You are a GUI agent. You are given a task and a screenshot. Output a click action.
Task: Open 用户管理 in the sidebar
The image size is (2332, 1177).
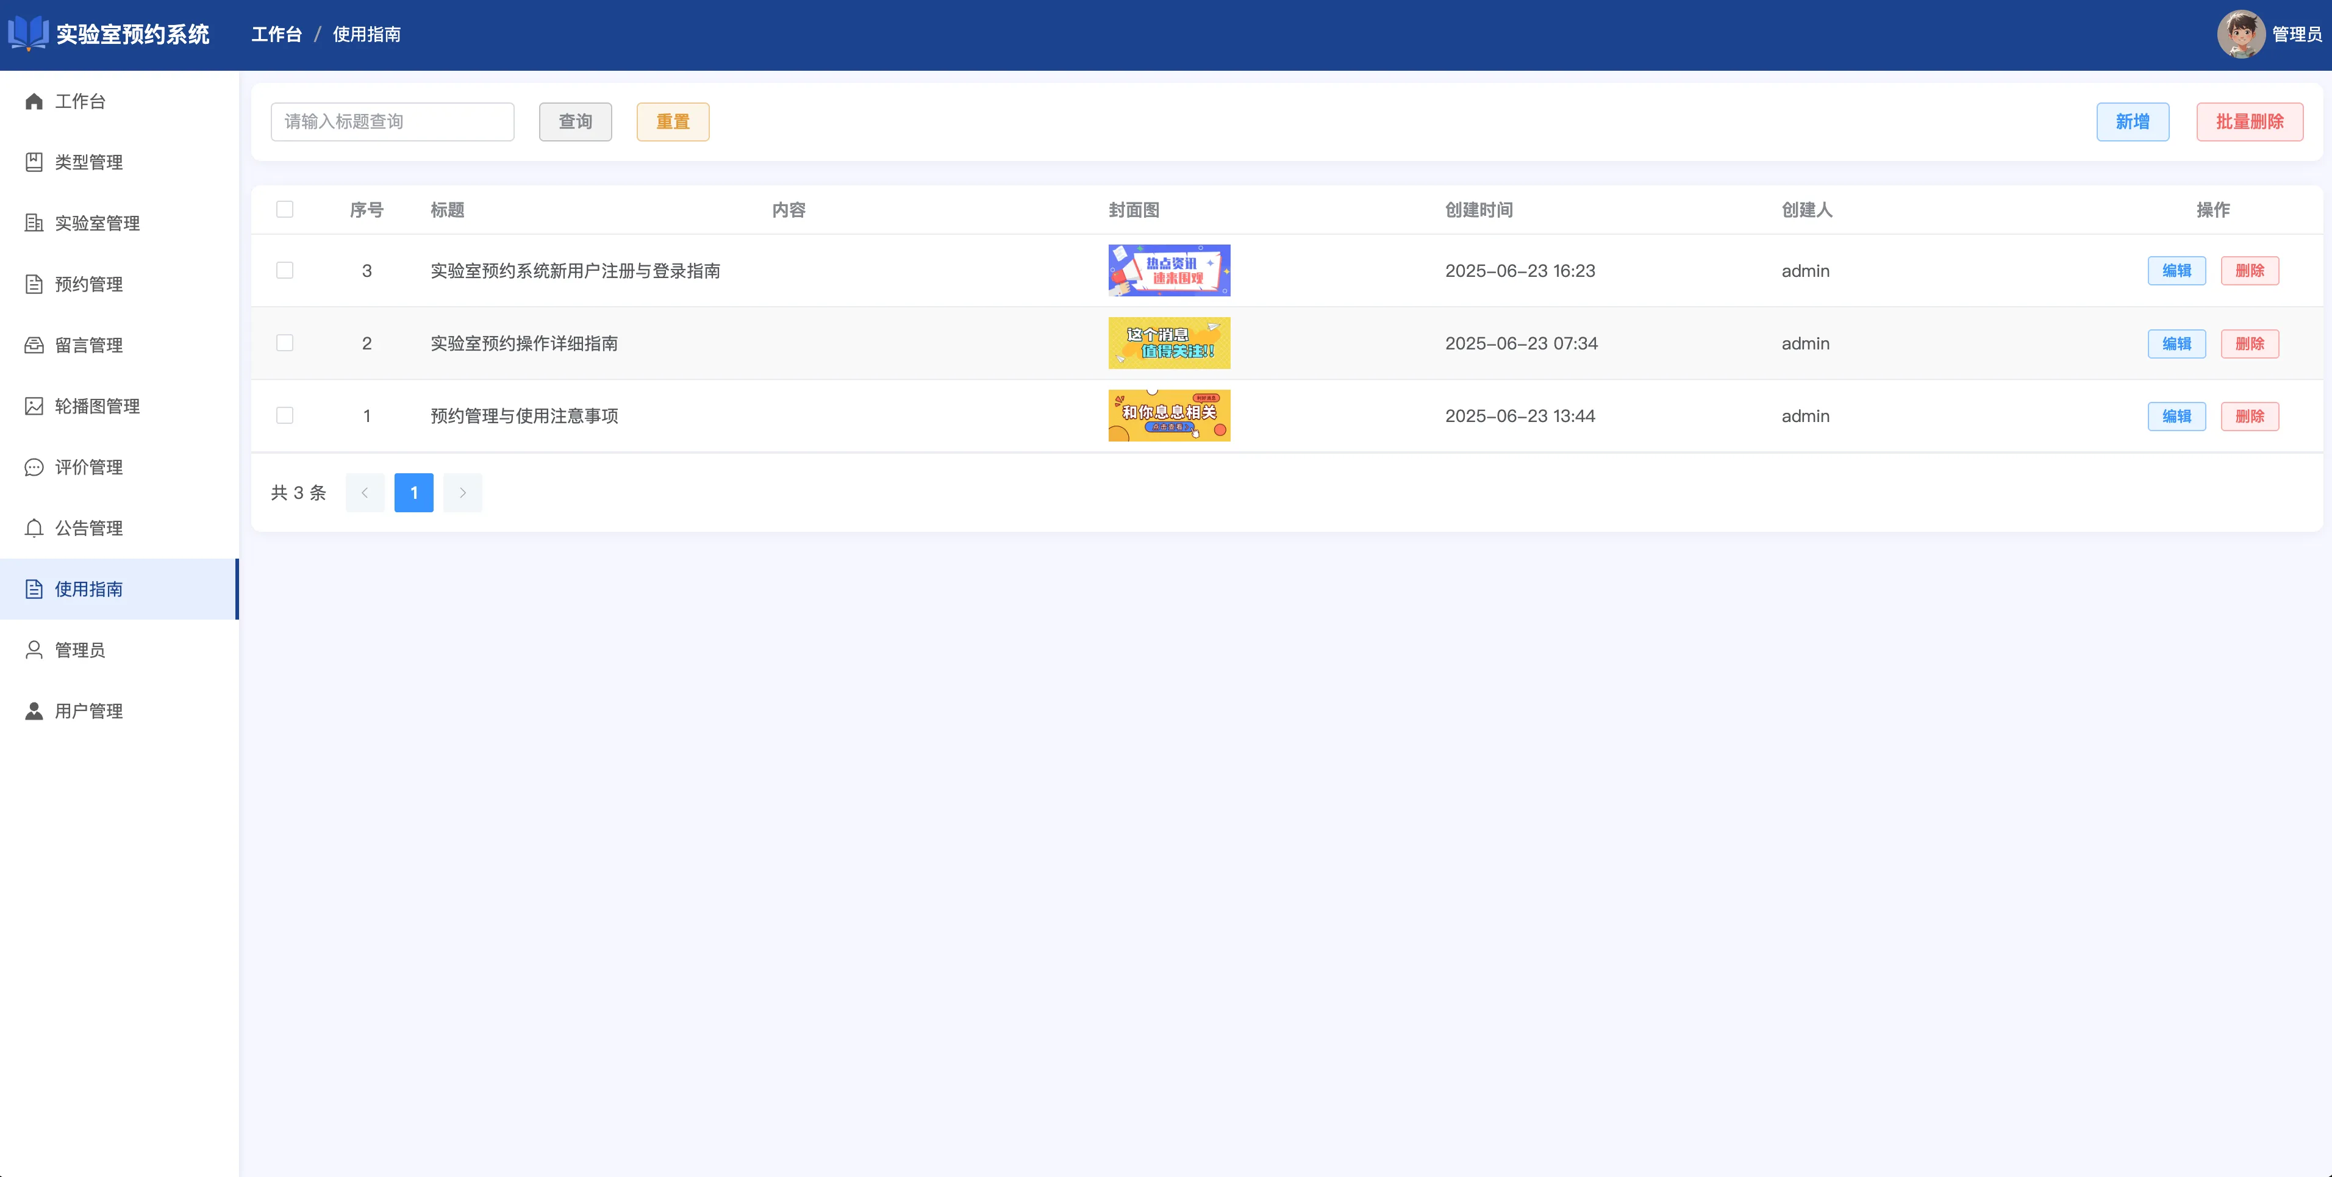pyautogui.click(x=88, y=710)
